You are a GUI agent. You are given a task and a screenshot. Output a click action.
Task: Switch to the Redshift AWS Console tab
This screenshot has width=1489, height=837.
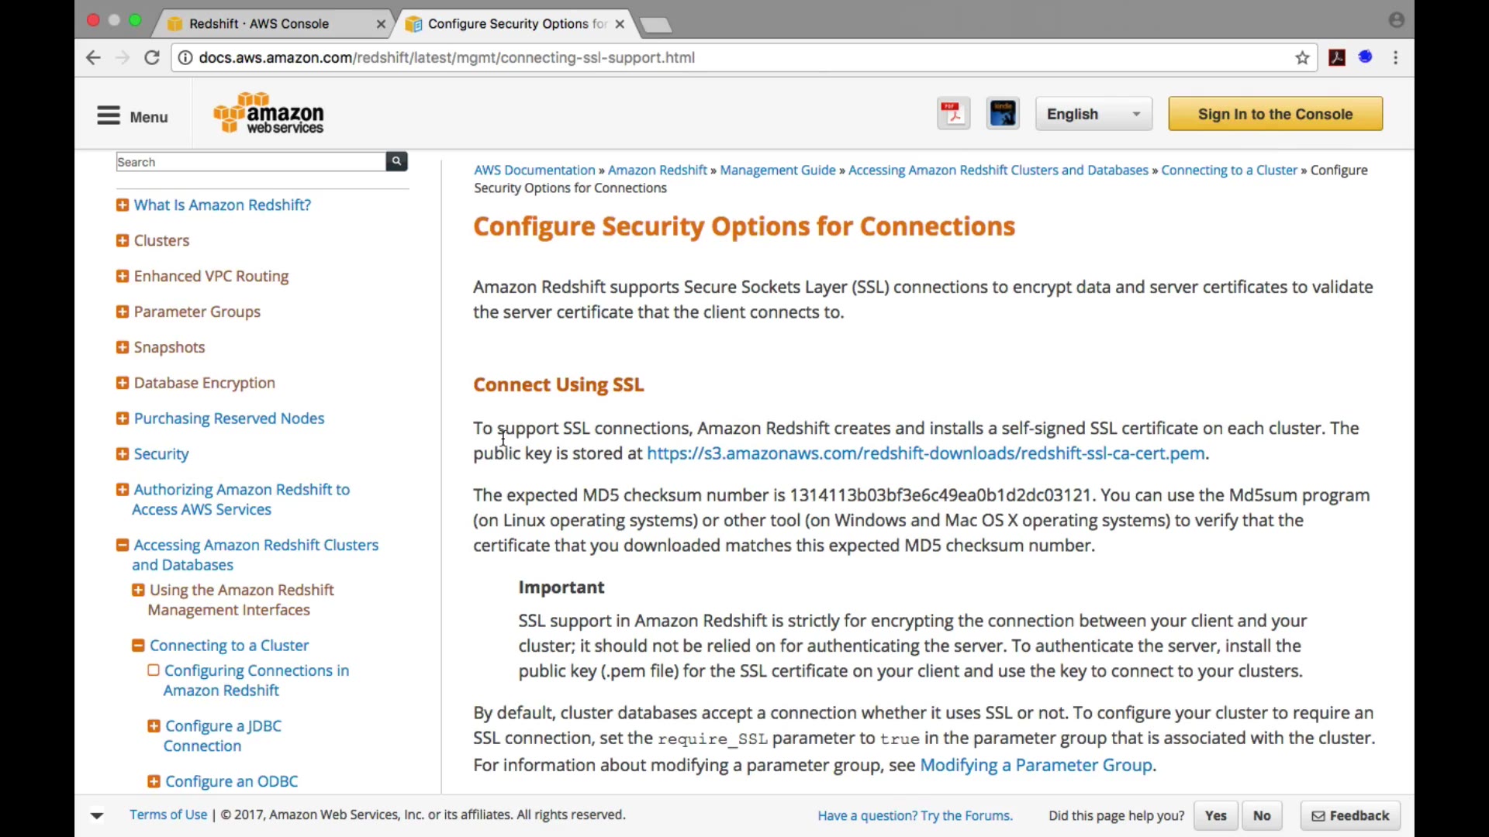click(x=258, y=24)
